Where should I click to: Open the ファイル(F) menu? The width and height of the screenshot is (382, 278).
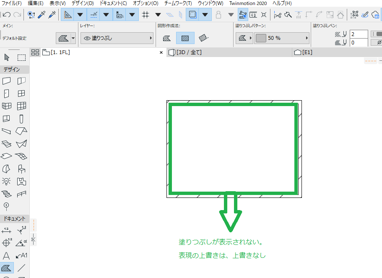pos(11,3)
